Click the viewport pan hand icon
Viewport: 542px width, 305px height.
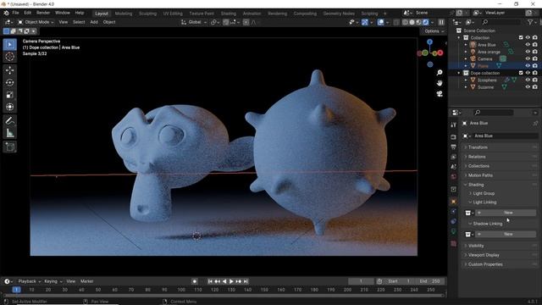[440, 83]
